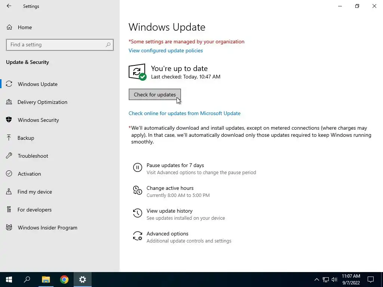This screenshot has width=383, height=287.
Task: Open the notification action center icon
Action: pos(371,280)
